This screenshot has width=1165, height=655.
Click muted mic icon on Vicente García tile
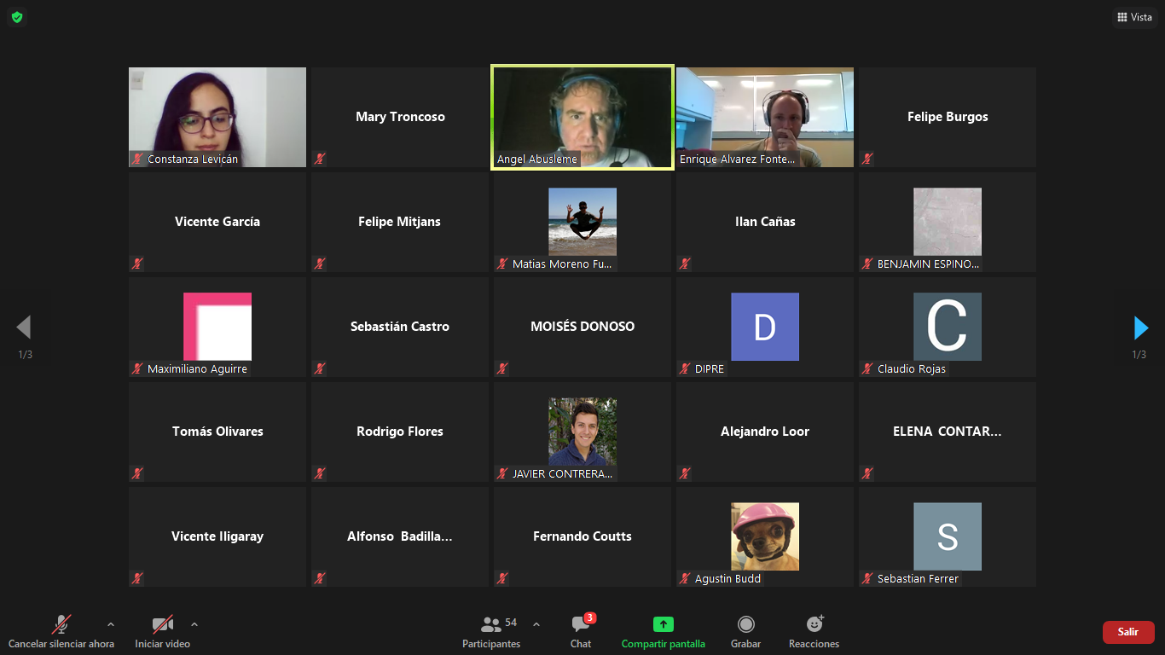137,264
